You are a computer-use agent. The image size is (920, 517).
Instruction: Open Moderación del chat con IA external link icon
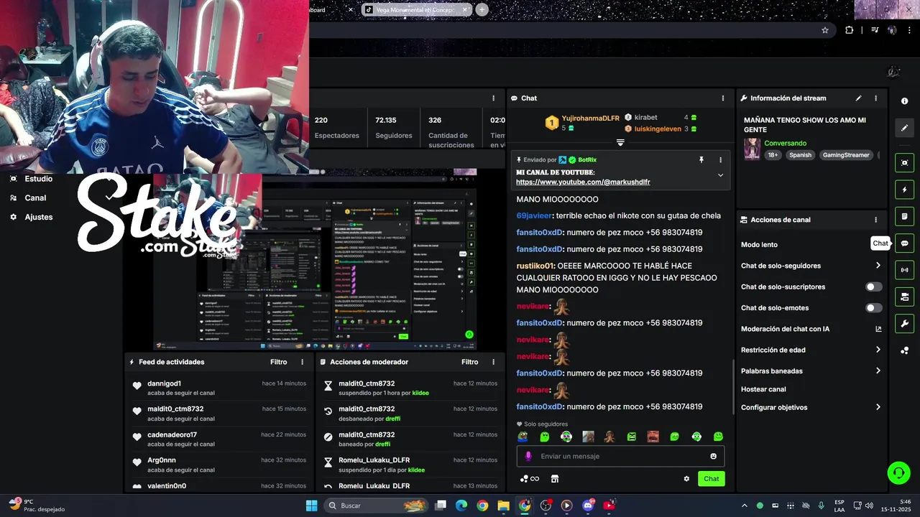click(x=878, y=329)
